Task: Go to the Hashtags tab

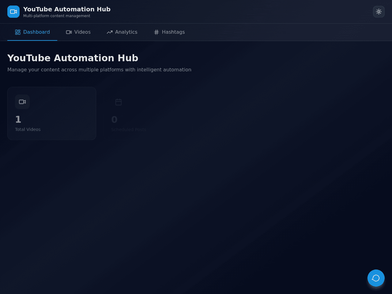Action: tap(169, 32)
